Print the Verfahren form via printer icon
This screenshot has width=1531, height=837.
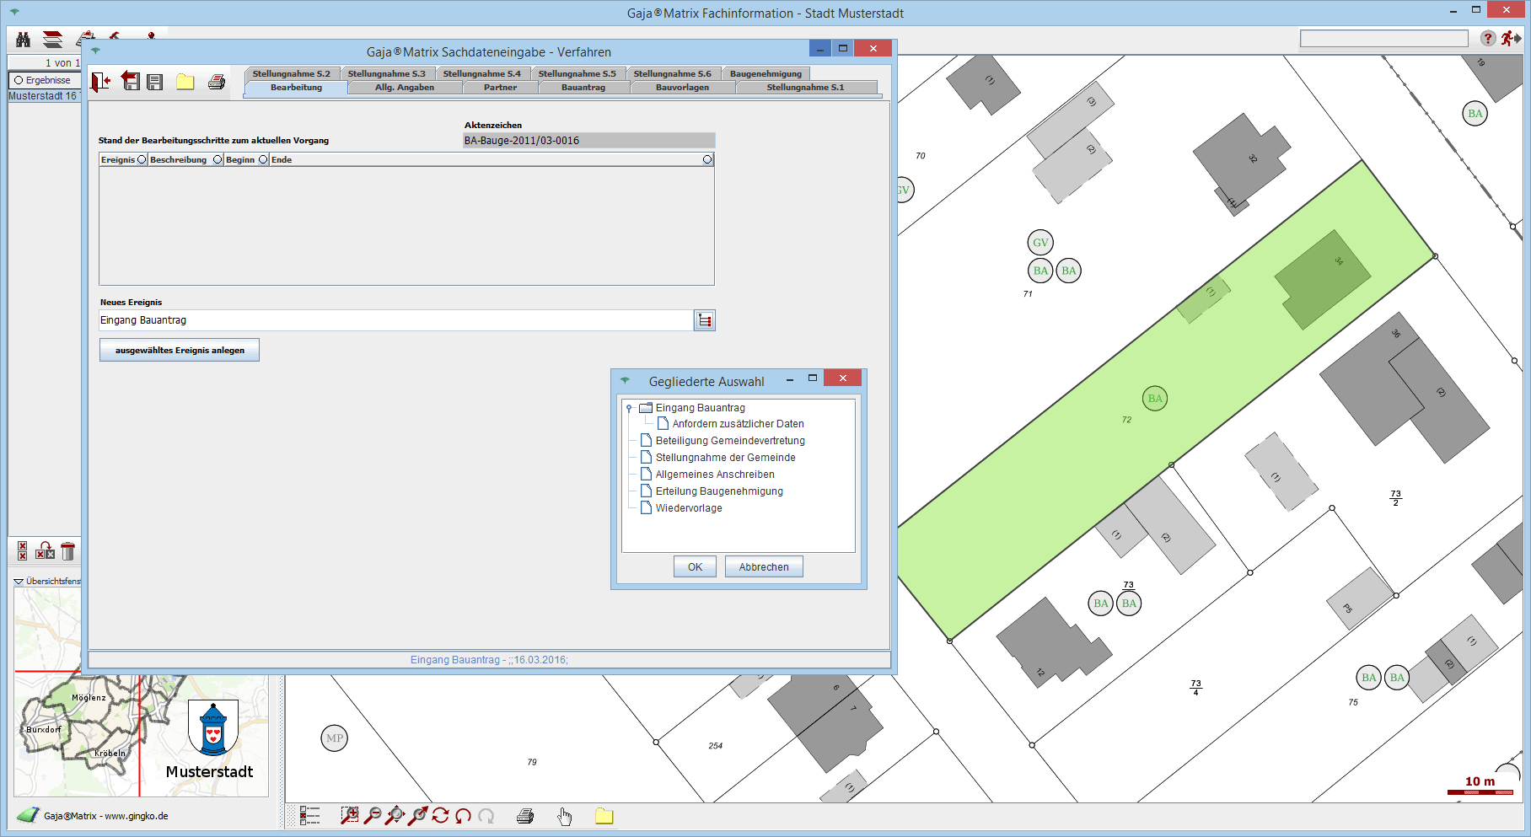217,82
